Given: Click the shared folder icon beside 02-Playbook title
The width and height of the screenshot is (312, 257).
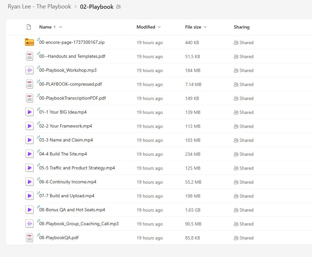Looking at the screenshot, I should click(118, 7).
